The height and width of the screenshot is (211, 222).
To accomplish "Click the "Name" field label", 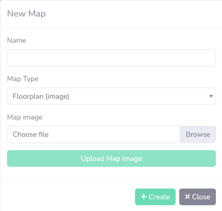I will click(16, 40).
